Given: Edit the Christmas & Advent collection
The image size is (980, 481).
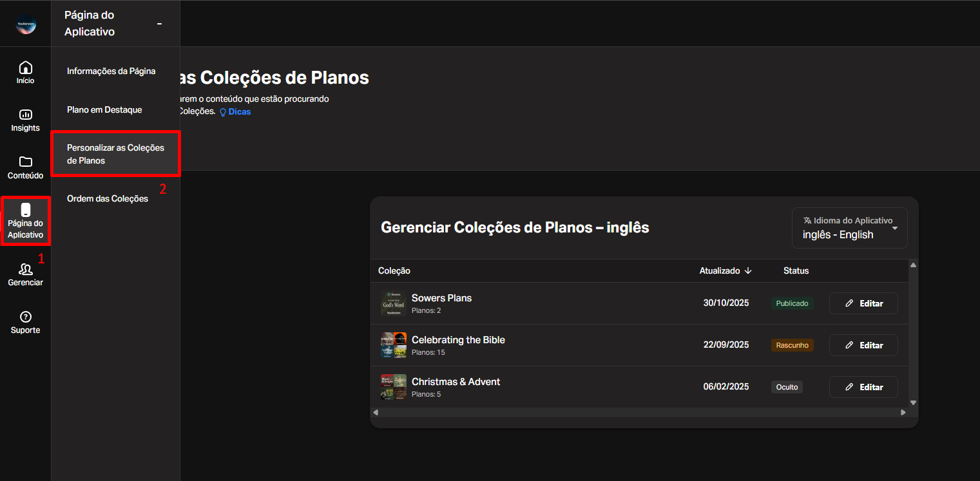Looking at the screenshot, I should click(863, 387).
